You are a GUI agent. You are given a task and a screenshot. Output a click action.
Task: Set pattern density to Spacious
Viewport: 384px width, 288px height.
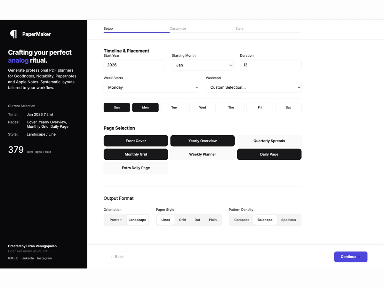pos(289,220)
